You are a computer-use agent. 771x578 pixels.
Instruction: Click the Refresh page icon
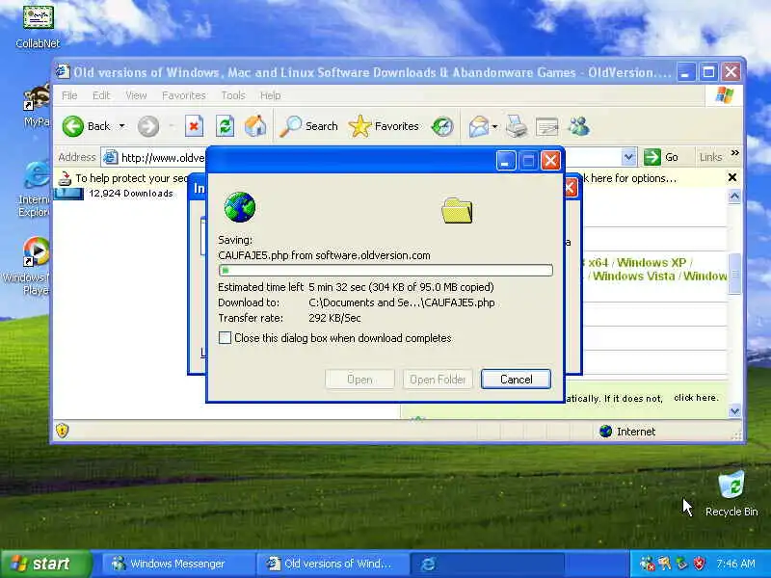pyautogui.click(x=226, y=126)
